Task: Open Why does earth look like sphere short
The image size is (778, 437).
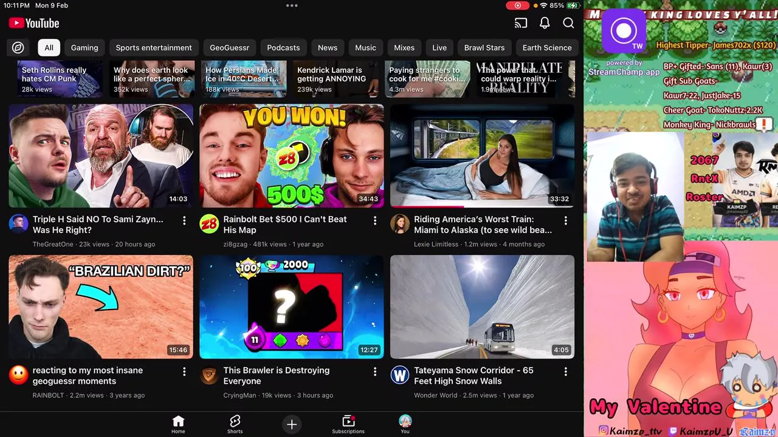Action: 152,79
